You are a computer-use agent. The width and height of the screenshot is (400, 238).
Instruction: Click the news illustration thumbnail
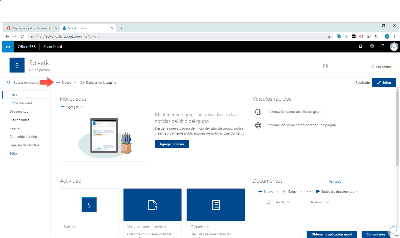[104, 137]
